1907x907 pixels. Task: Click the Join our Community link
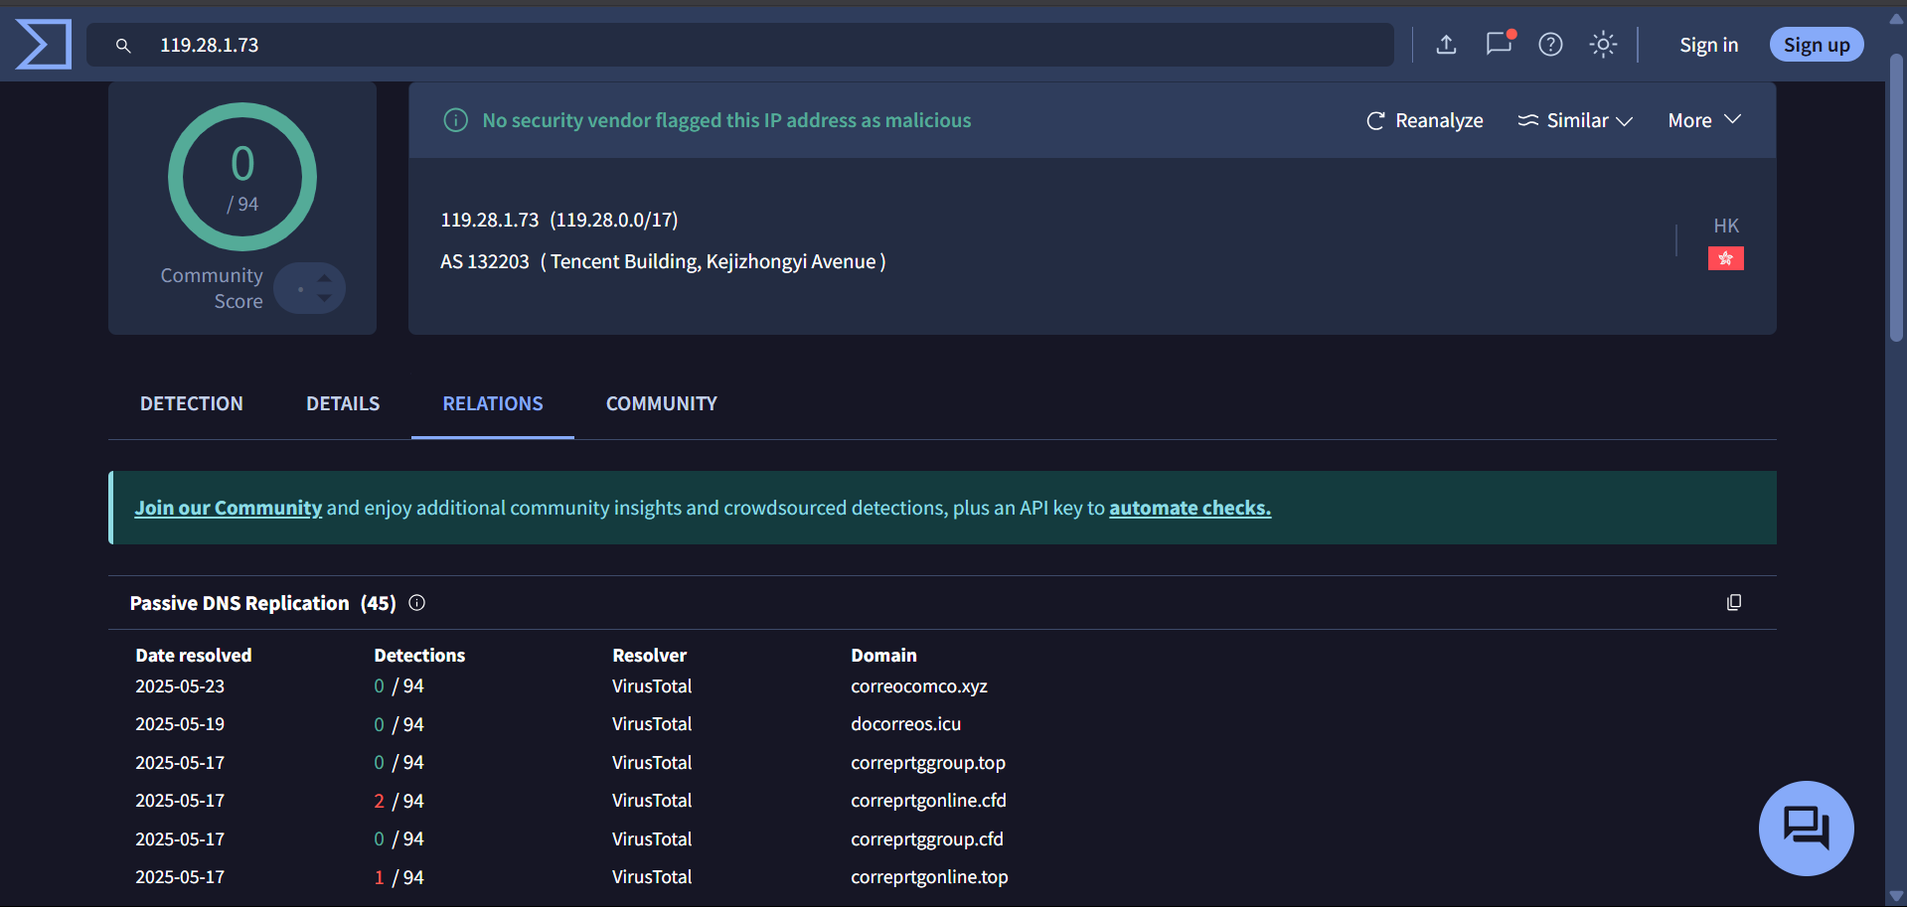[228, 507]
